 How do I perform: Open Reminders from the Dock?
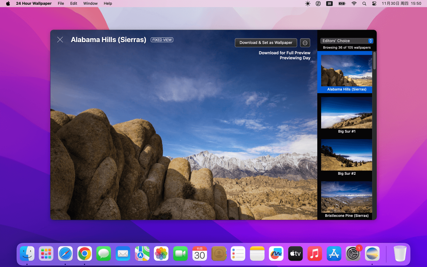click(238, 254)
